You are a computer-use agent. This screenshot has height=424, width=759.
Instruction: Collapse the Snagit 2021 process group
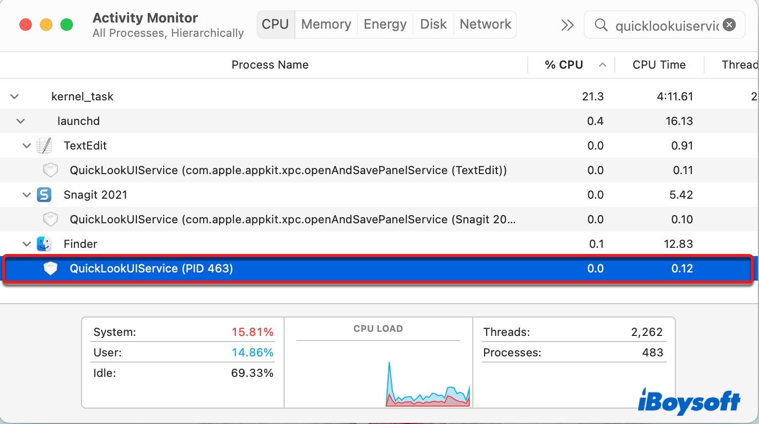pyautogui.click(x=27, y=195)
